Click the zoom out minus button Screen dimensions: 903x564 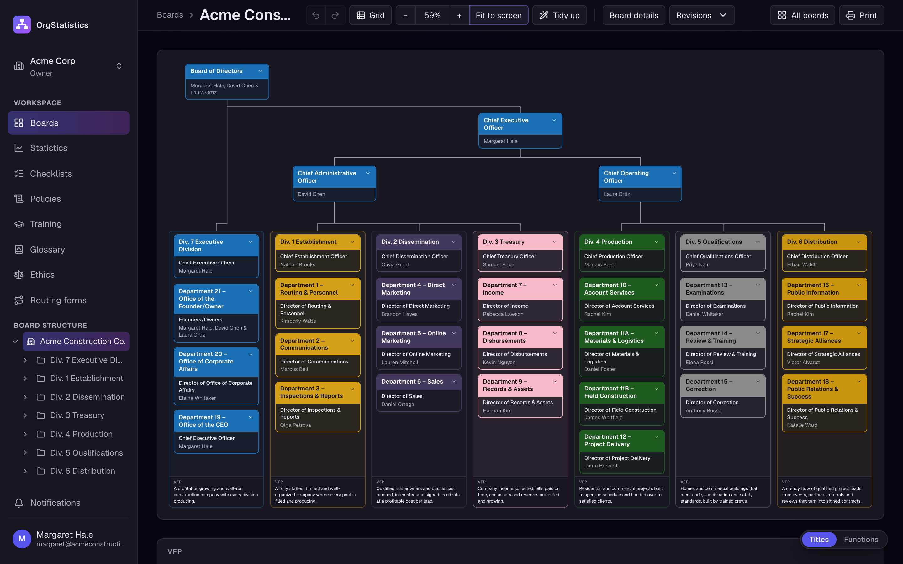click(405, 15)
